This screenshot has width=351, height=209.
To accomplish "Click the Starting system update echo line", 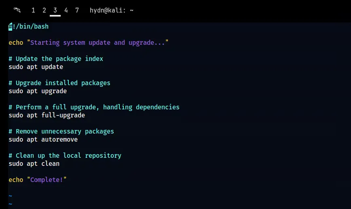I will tap(89, 42).
